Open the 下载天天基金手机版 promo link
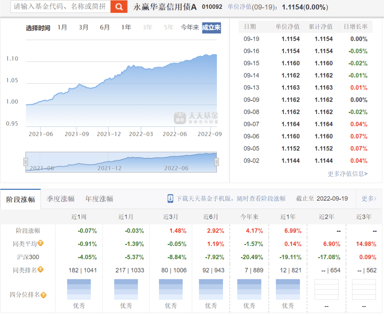Viewport: 384px width, 316px height. point(231,198)
